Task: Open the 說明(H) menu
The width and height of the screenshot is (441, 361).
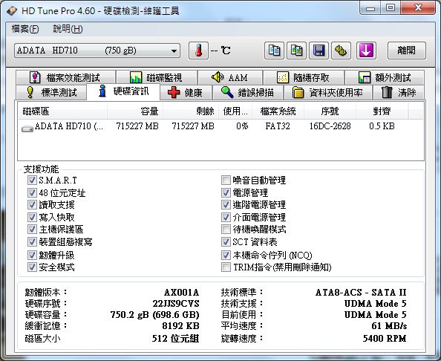Action: (68, 29)
